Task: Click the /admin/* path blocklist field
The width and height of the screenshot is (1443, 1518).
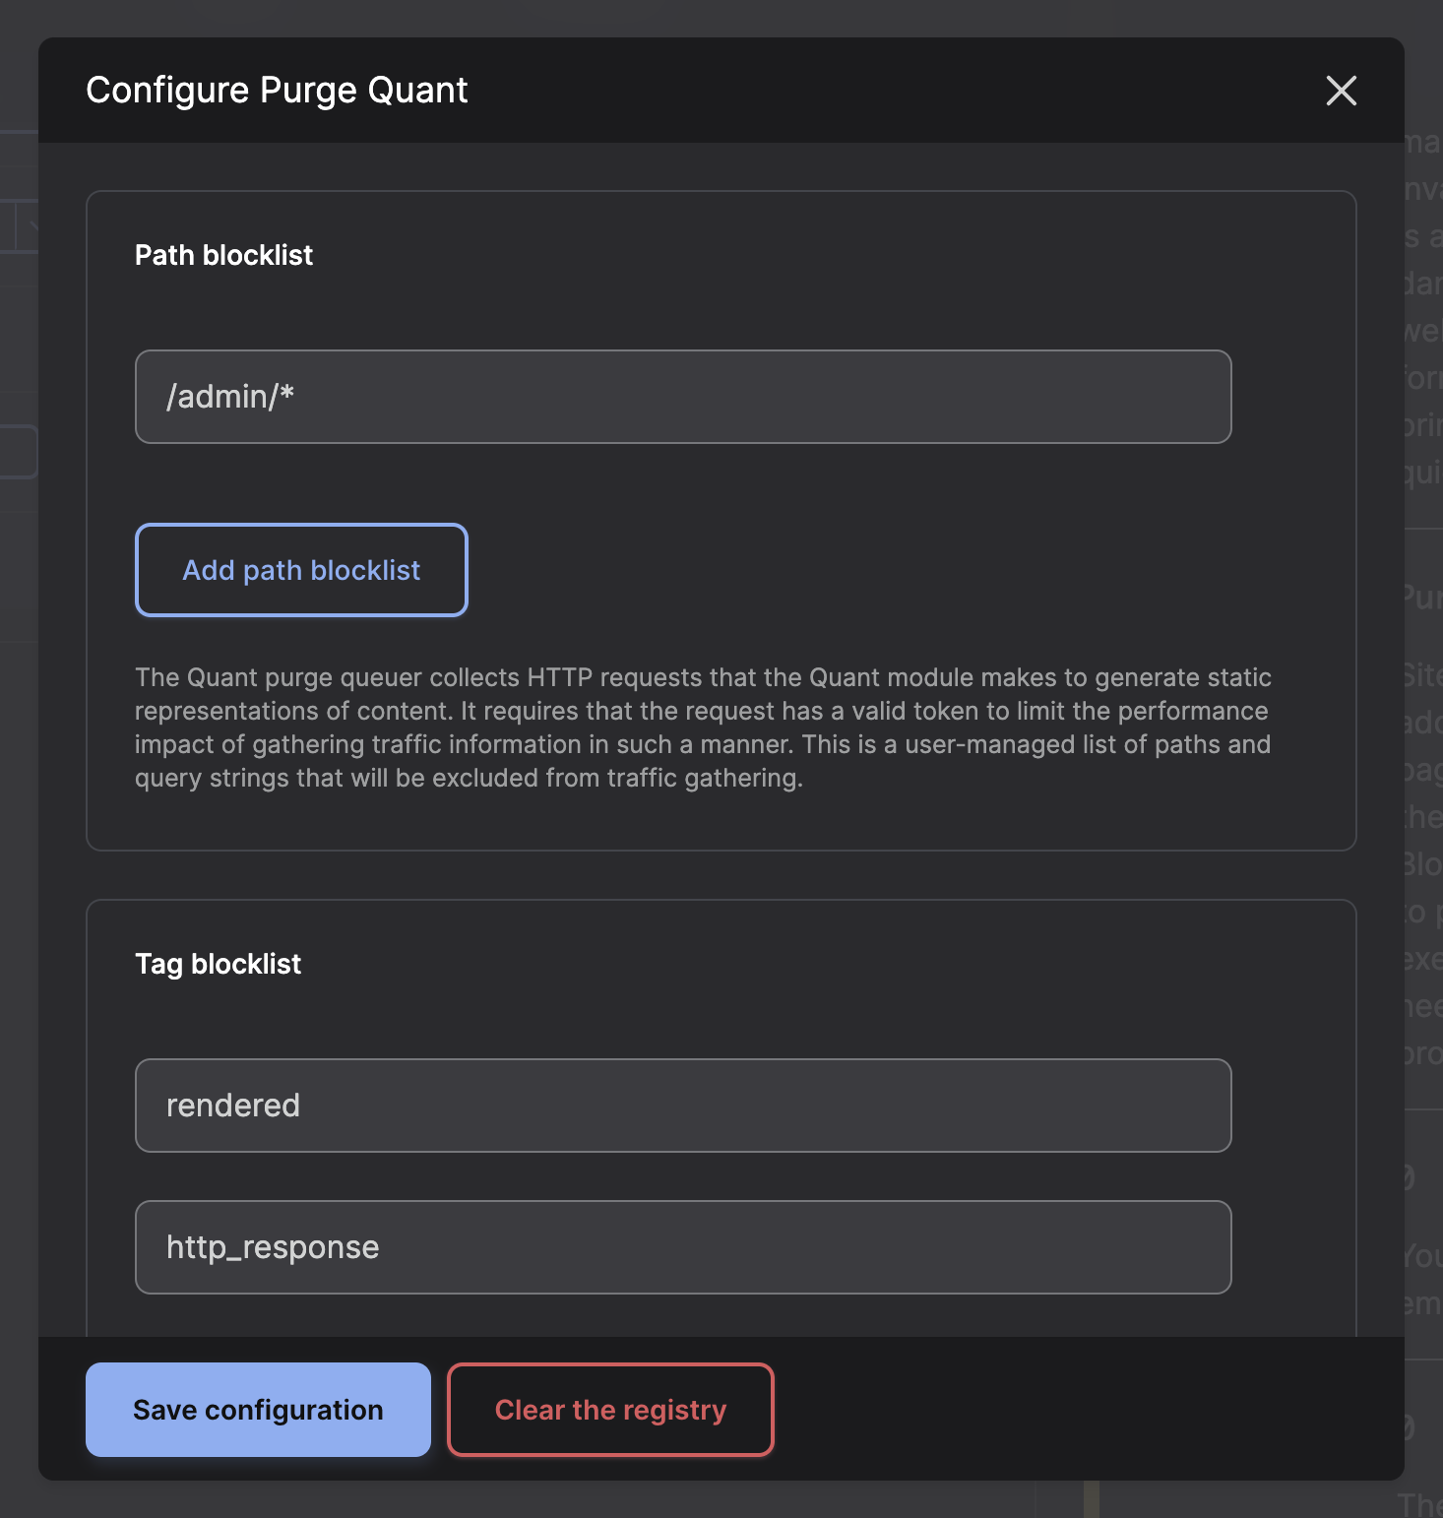Action: pos(683,397)
